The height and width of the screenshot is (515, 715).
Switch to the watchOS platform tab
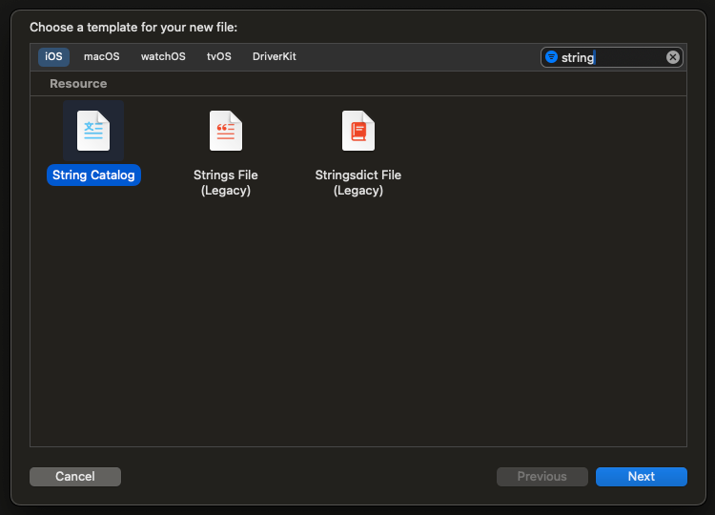(x=163, y=56)
